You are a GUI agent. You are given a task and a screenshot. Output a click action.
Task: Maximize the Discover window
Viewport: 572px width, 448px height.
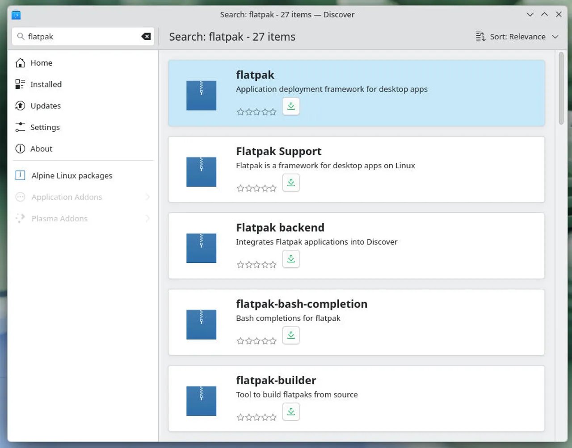click(544, 15)
